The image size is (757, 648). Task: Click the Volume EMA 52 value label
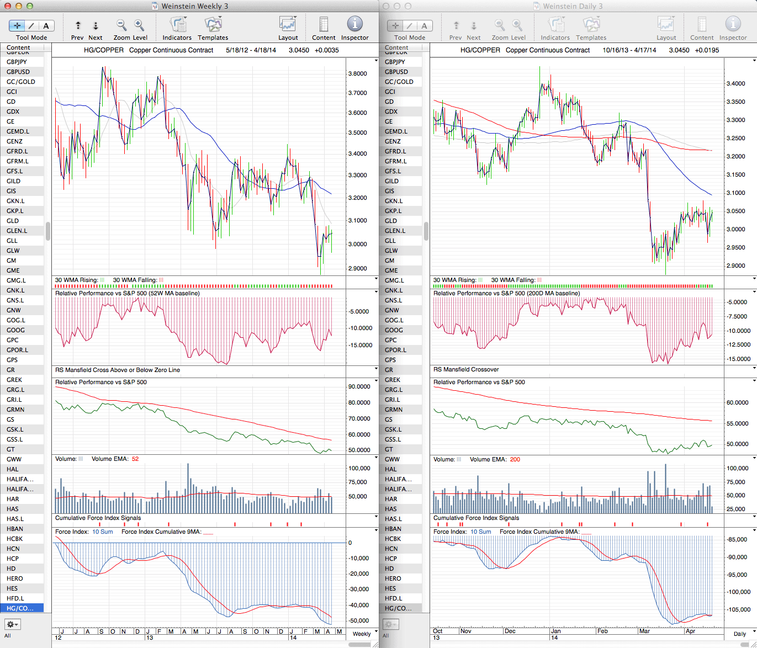click(x=135, y=459)
